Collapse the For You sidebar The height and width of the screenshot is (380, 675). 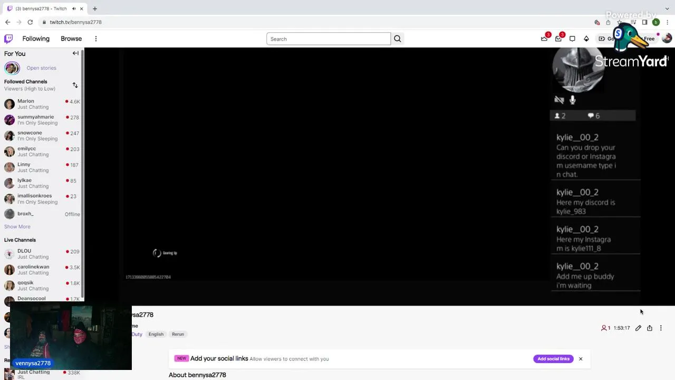click(75, 53)
